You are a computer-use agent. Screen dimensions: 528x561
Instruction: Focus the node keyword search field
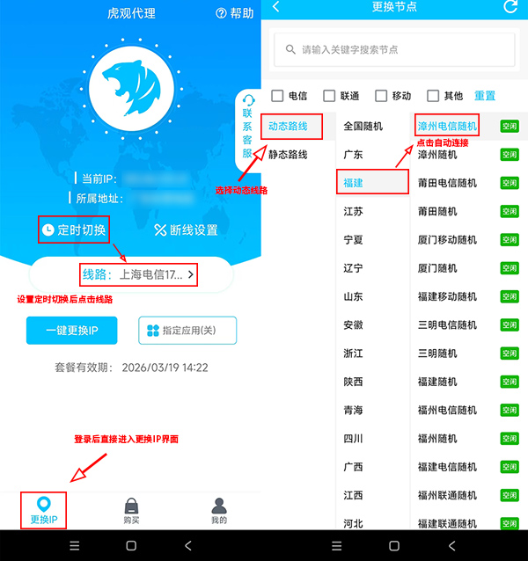[x=394, y=49]
